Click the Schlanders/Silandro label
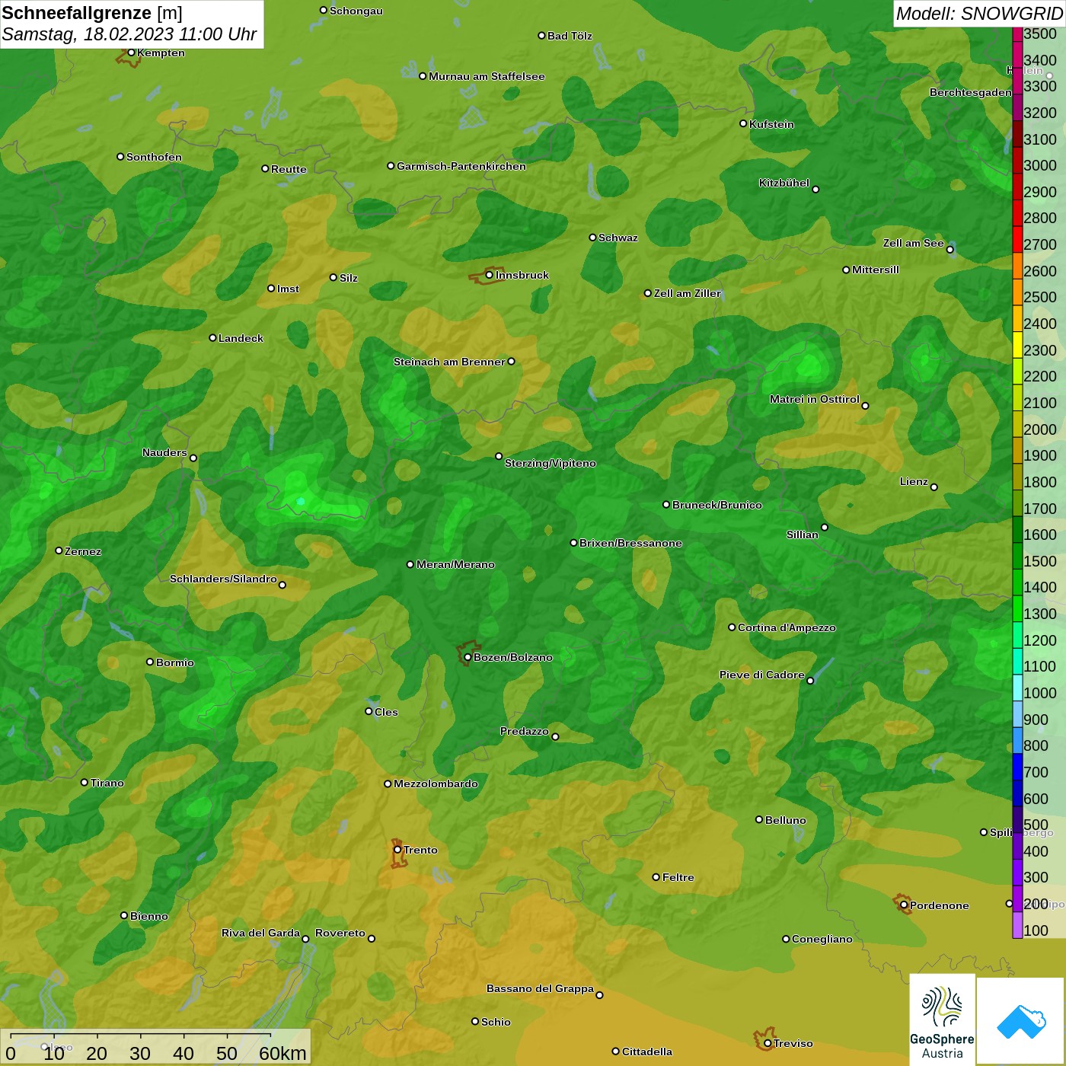 point(223,579)
